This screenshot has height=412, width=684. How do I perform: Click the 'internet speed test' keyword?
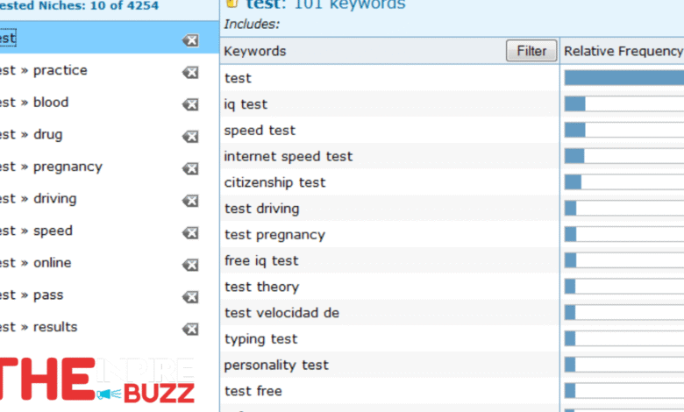pyautogui.click(x=288, y=156)
